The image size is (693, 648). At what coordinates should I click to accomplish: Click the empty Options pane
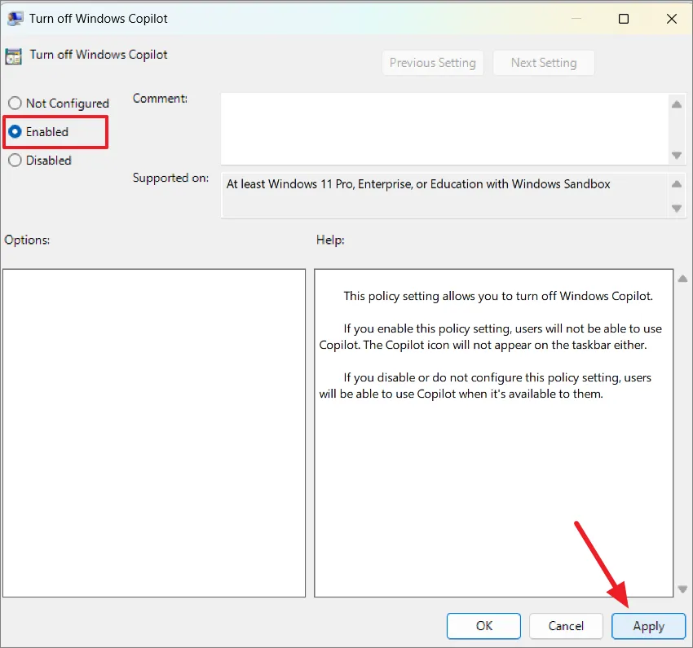[x=154, y=433]
